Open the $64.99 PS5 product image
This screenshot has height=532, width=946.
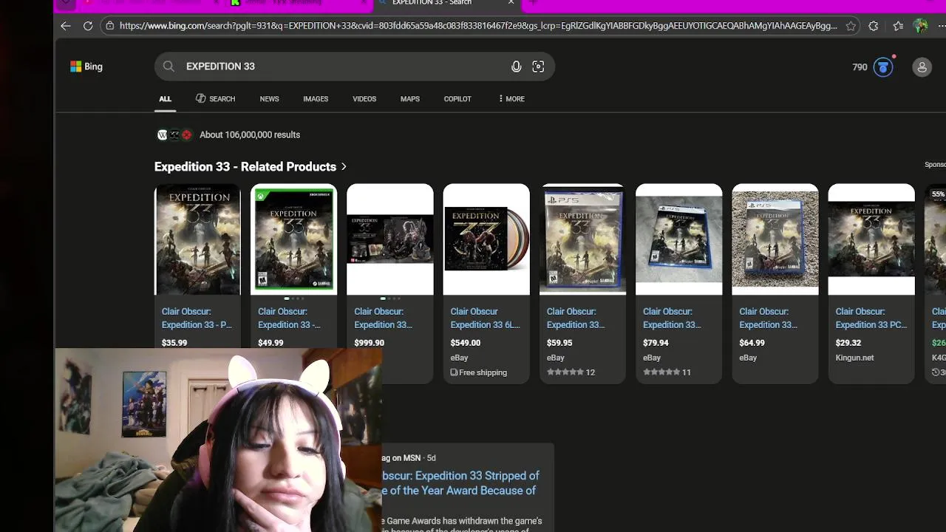(775, 239)
